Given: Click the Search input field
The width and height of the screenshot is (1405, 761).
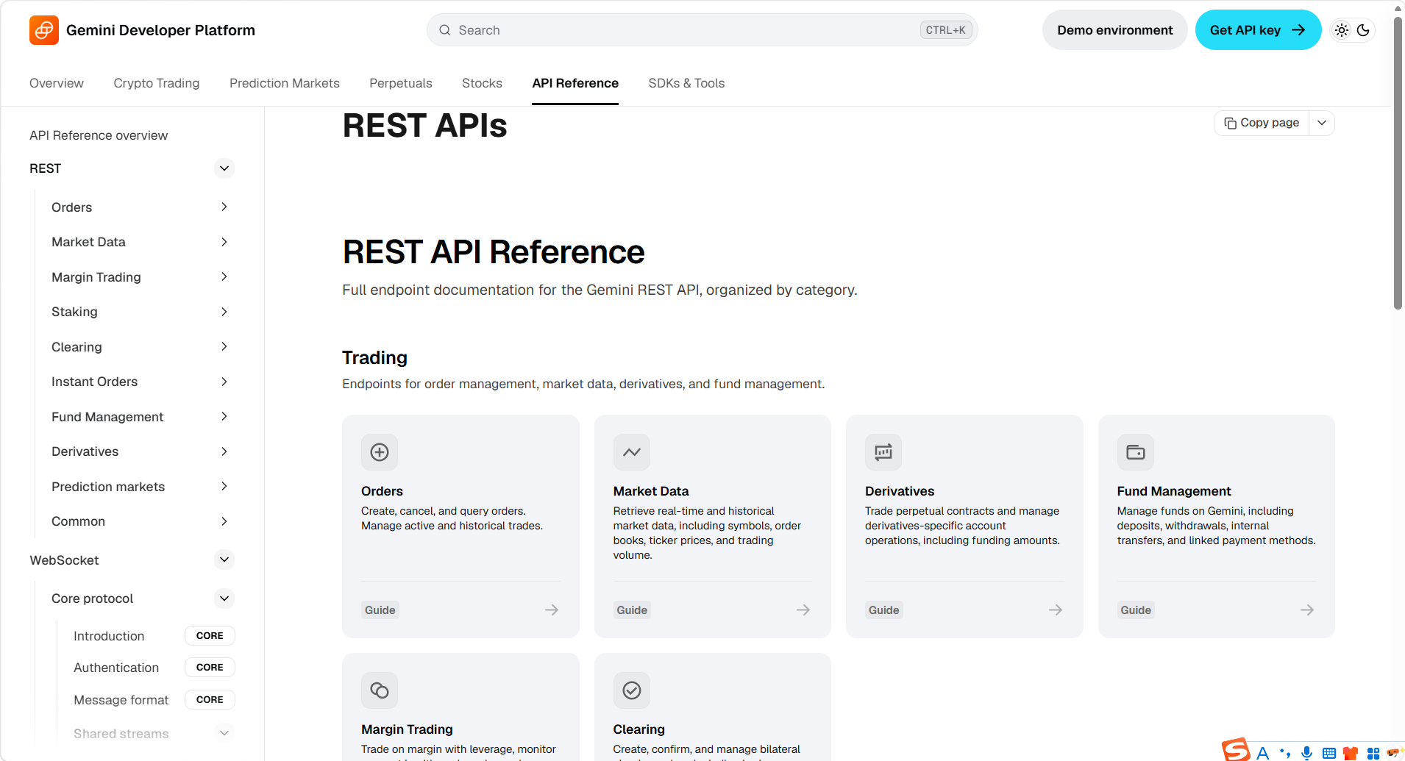Looking at the screenshot, I should click(702, 30).
